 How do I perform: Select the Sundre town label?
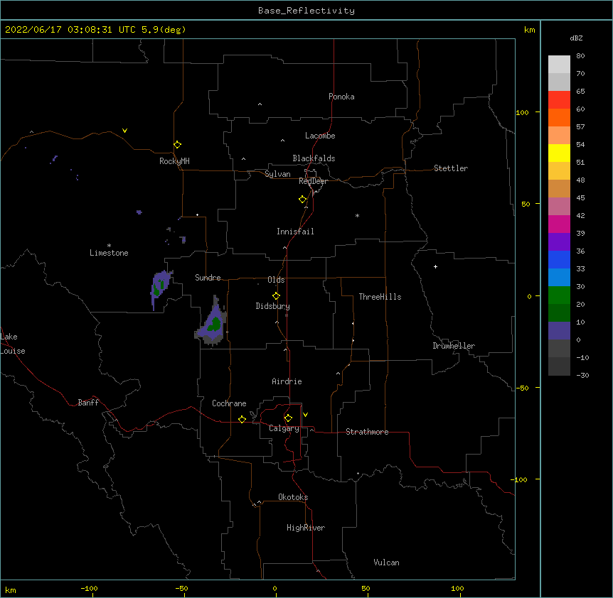(x=208, y=278)
